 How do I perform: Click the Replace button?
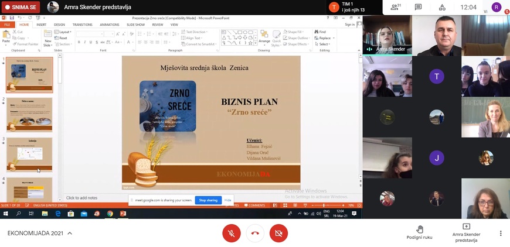[322, 38]
